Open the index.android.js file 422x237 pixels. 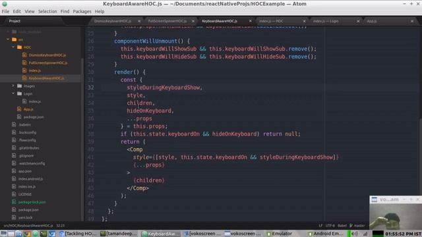point(31,178)
